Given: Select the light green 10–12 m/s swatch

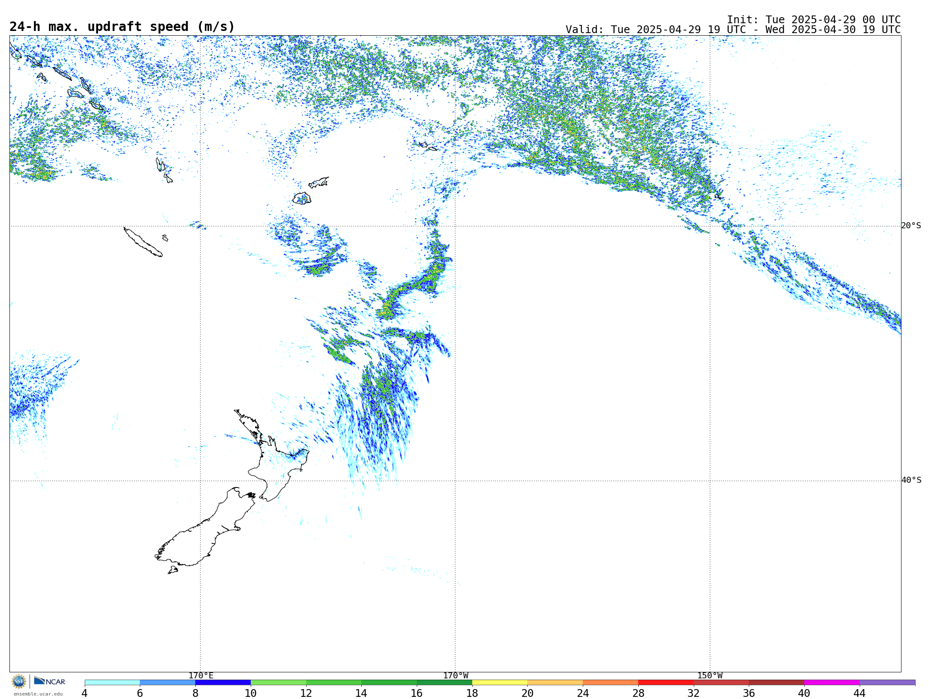Looking at the screenshot, I should (x=278, y=682).
